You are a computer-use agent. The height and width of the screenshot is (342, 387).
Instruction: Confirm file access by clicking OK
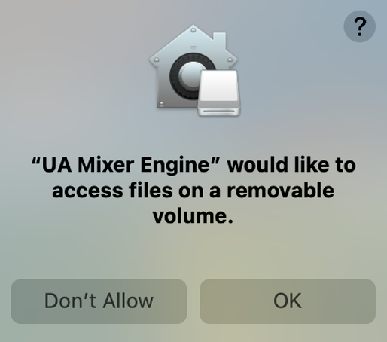pyautogui.click(x=288, y=301)
